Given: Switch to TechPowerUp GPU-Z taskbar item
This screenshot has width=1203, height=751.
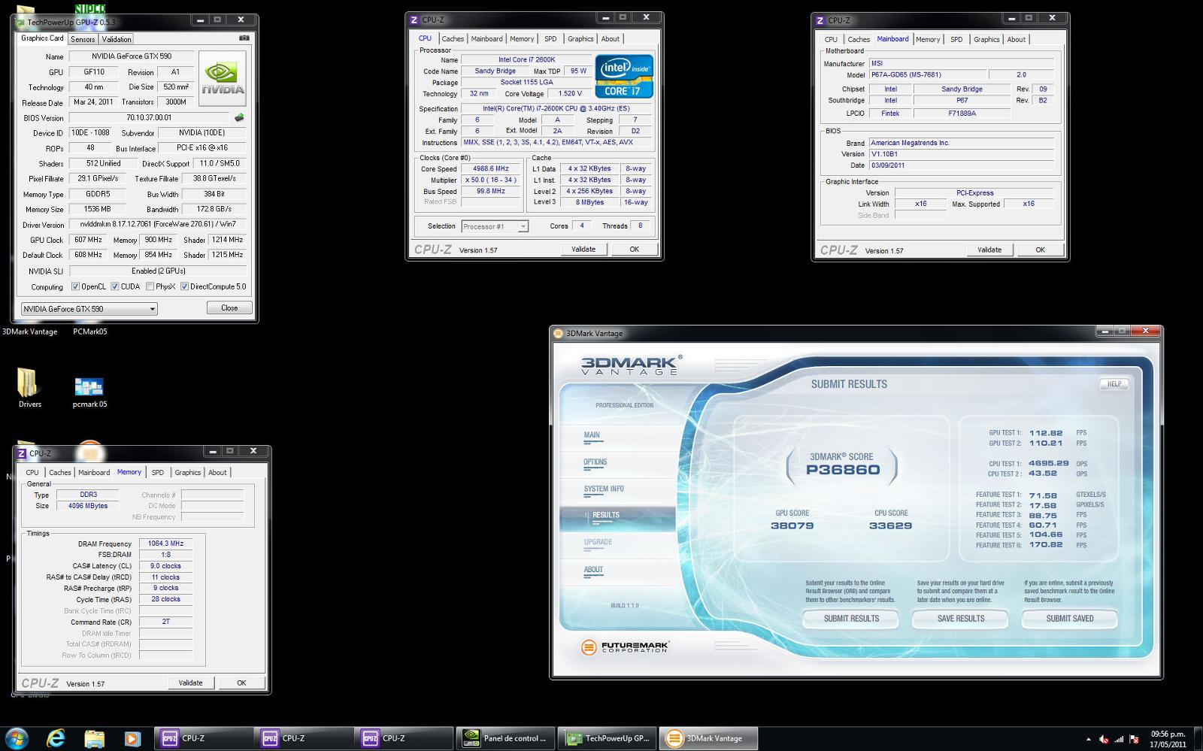Looking at the screenshot, I should (x=608, y=738).
